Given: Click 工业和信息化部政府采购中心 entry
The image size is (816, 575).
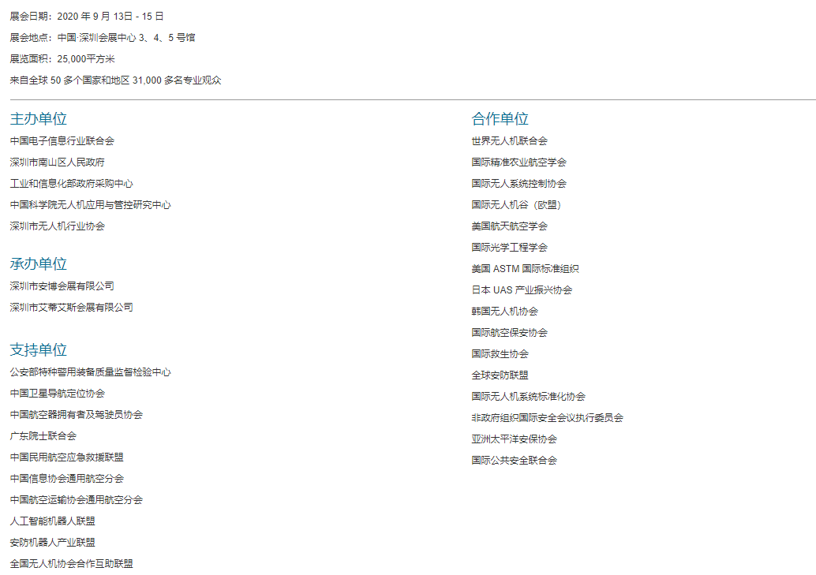Looking at the screenshot, I should pos(71,184).
